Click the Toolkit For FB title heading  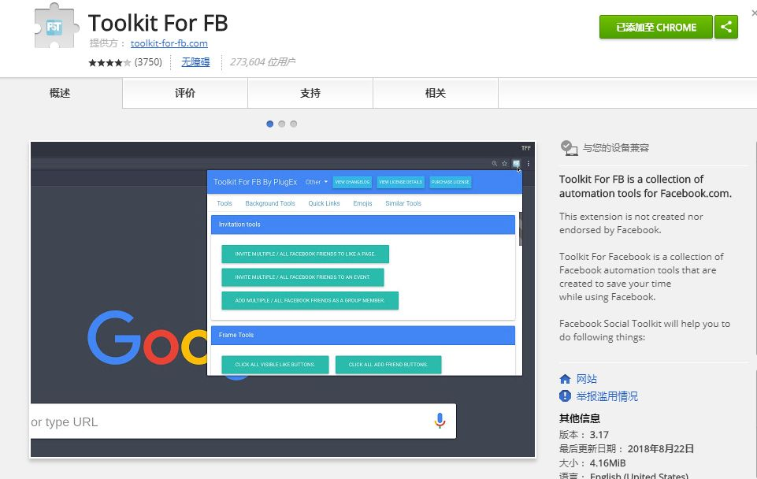[x=158, y=23]
